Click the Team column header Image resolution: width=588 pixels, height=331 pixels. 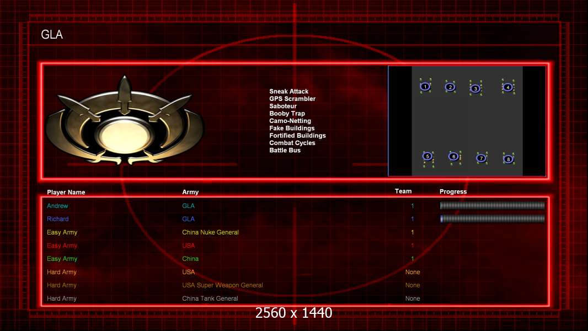point(403,191)
